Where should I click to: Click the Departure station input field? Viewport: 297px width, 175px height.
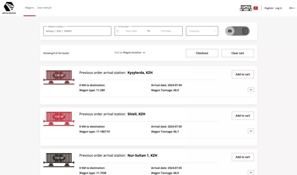[x=77, y=31]
